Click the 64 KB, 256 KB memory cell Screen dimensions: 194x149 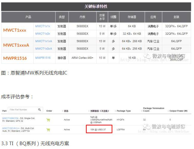coord(132,49)
